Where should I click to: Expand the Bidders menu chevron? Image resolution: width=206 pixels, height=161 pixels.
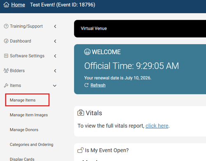[55, 71]
